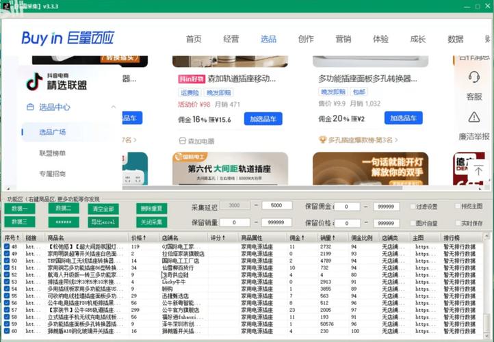Click the 多孔插座爆款榜 trophy icon
Image resolution: width=494 pixels, height=342 pixels.
click(x=322, y=140)
